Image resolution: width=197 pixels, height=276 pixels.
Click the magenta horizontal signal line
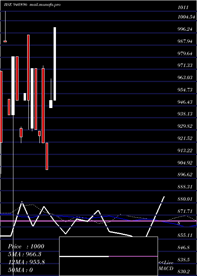point(98,221)
